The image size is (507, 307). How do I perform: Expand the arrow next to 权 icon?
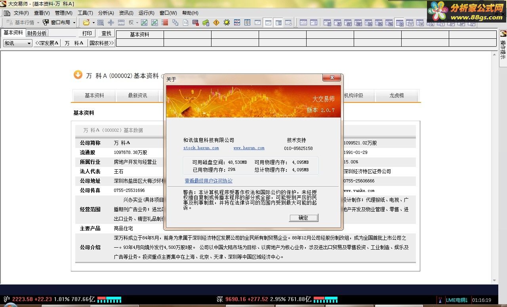coord(137,23)
